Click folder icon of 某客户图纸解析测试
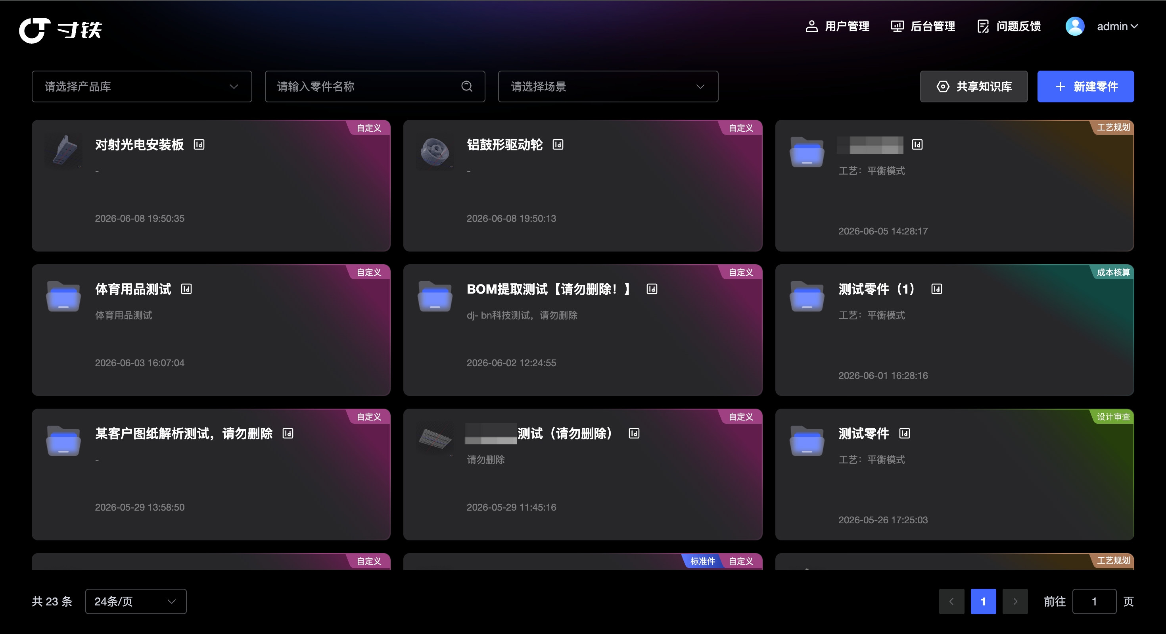The height and width of the screenshot is (634, 1166). click(x=63, y=441)
